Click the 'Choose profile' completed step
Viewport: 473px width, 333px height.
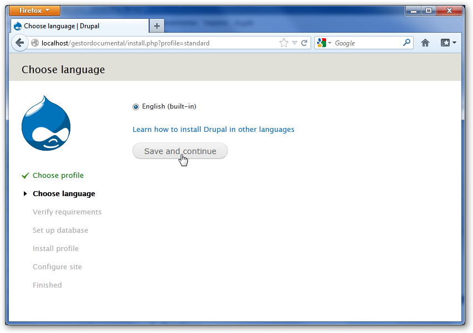[58, 175]
